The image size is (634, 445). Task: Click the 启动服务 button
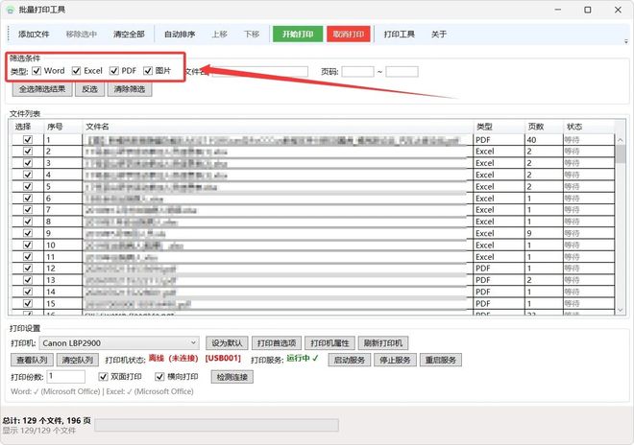coord(350,360)
